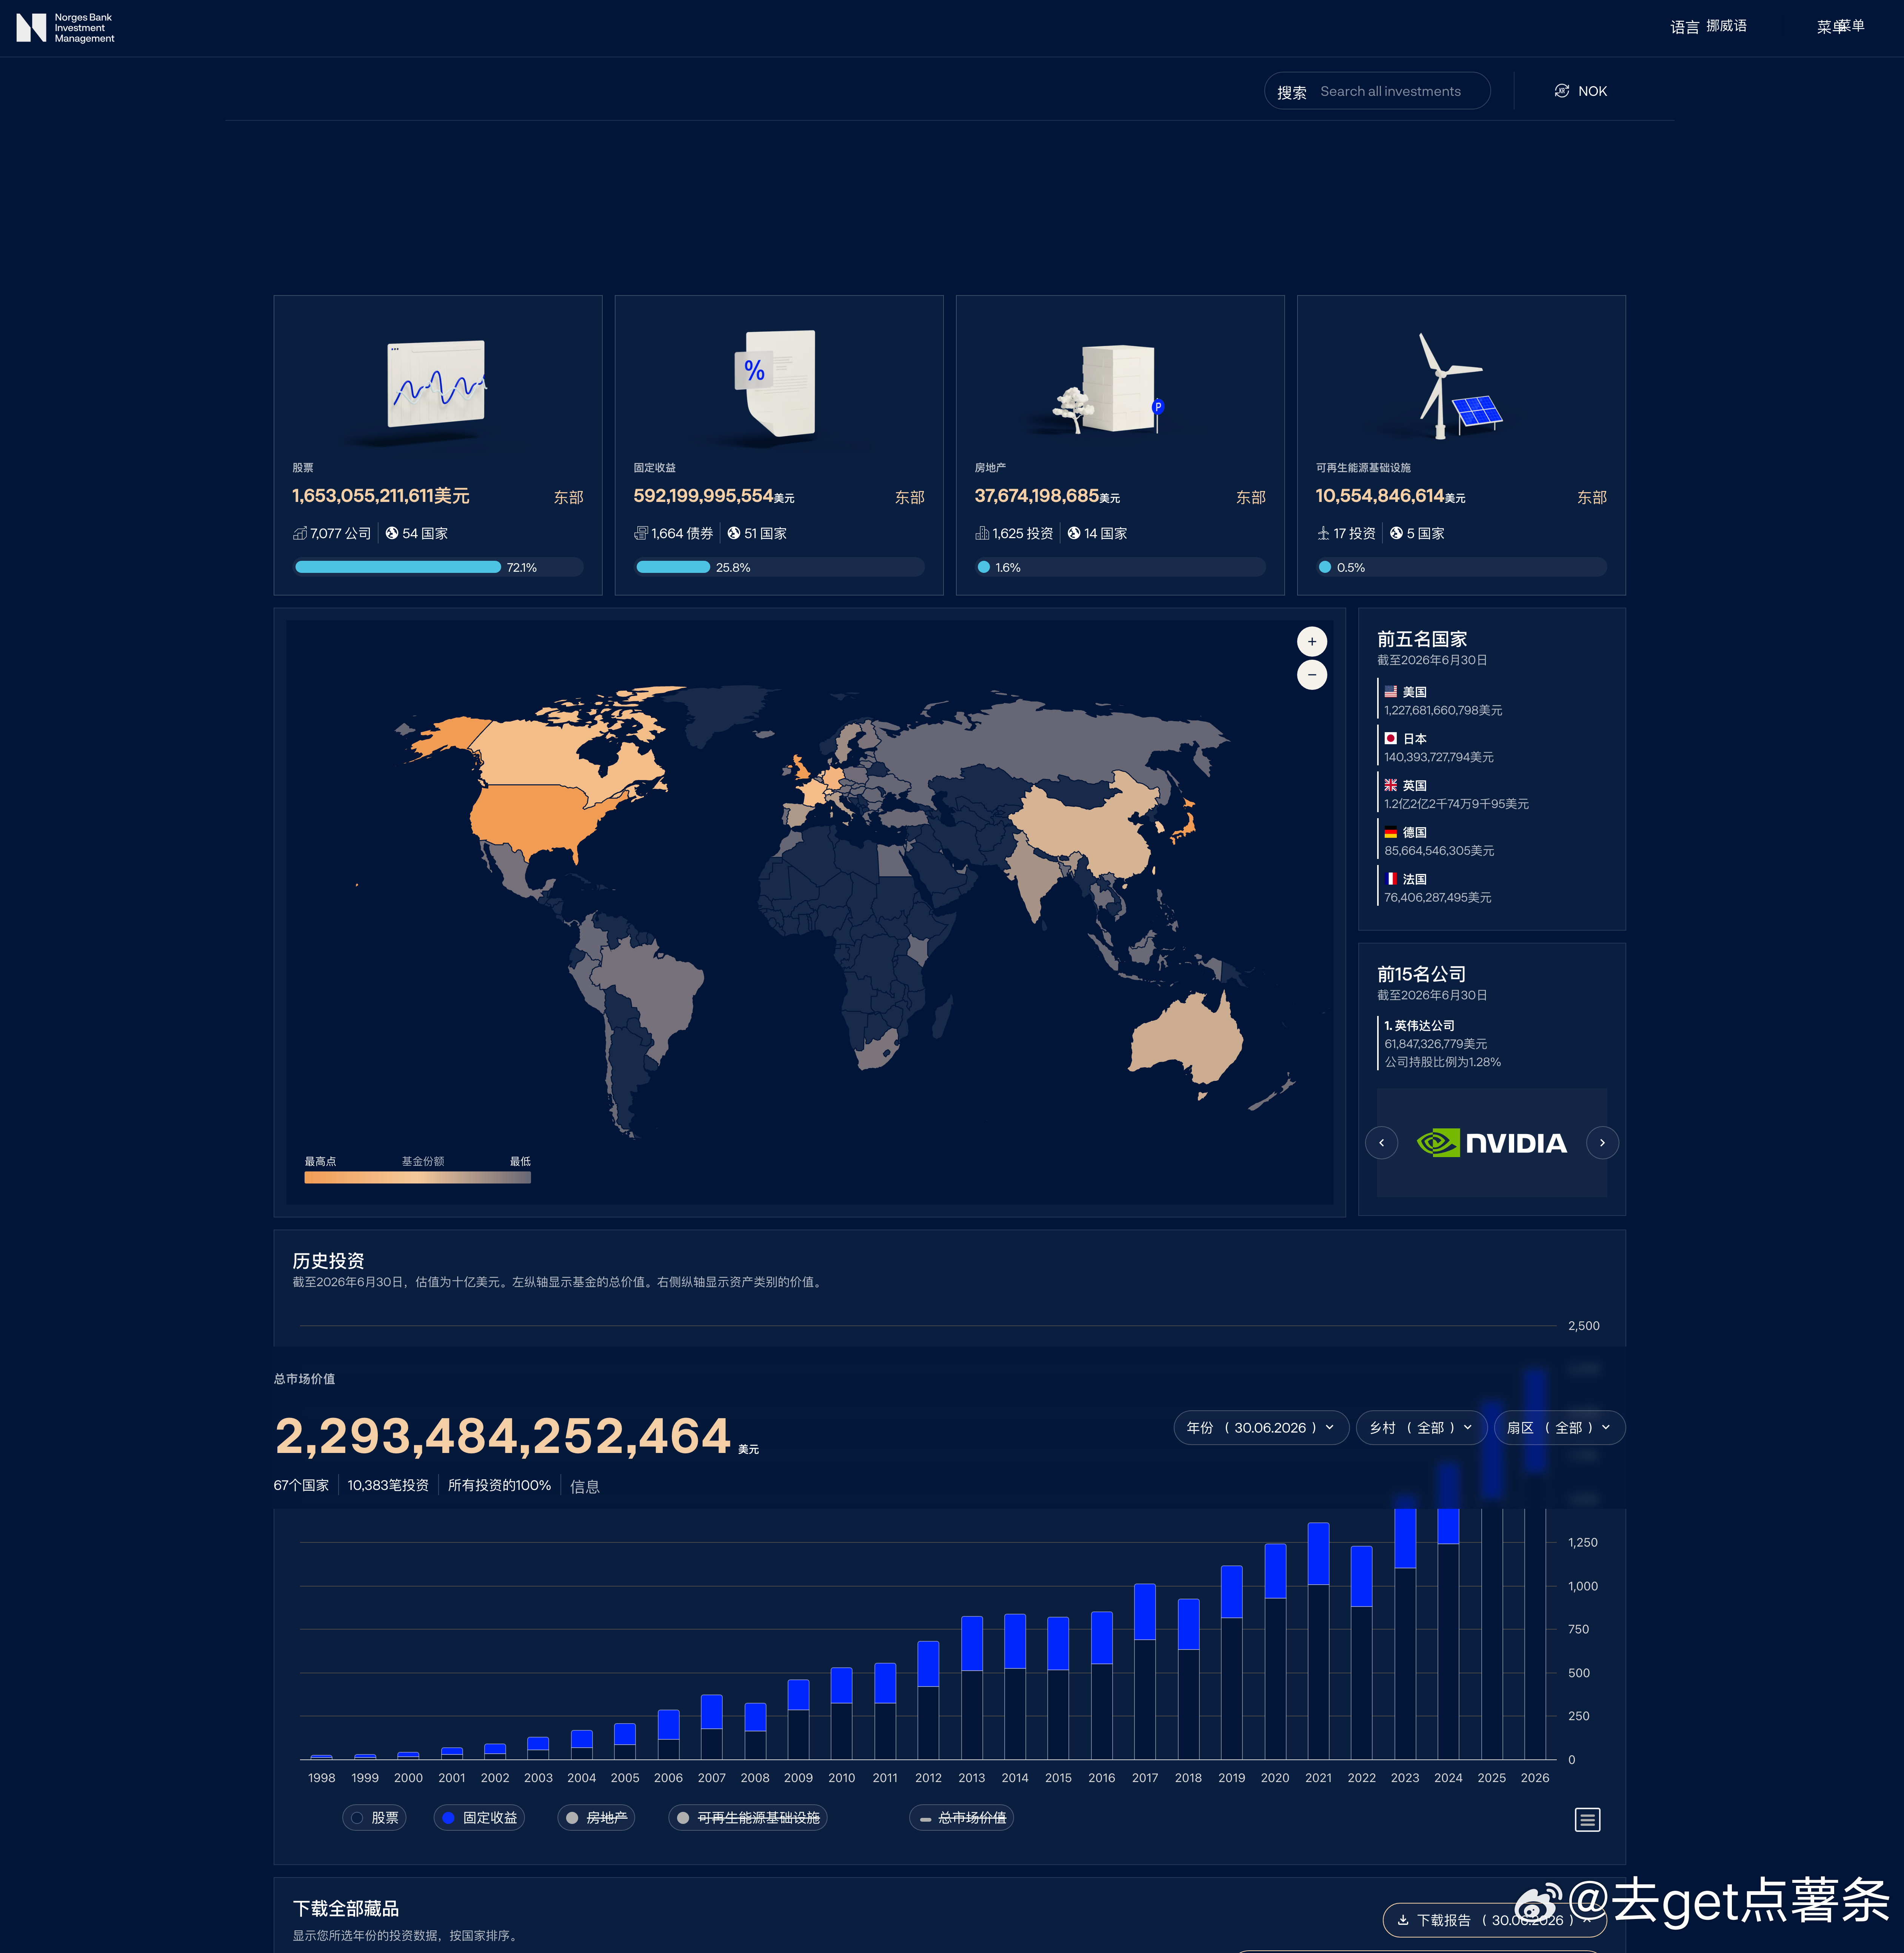This screenshot has height=1953, width=1904.
Task: Click the NVIDIA logo image
Action: click(x=1492, y=1143)
